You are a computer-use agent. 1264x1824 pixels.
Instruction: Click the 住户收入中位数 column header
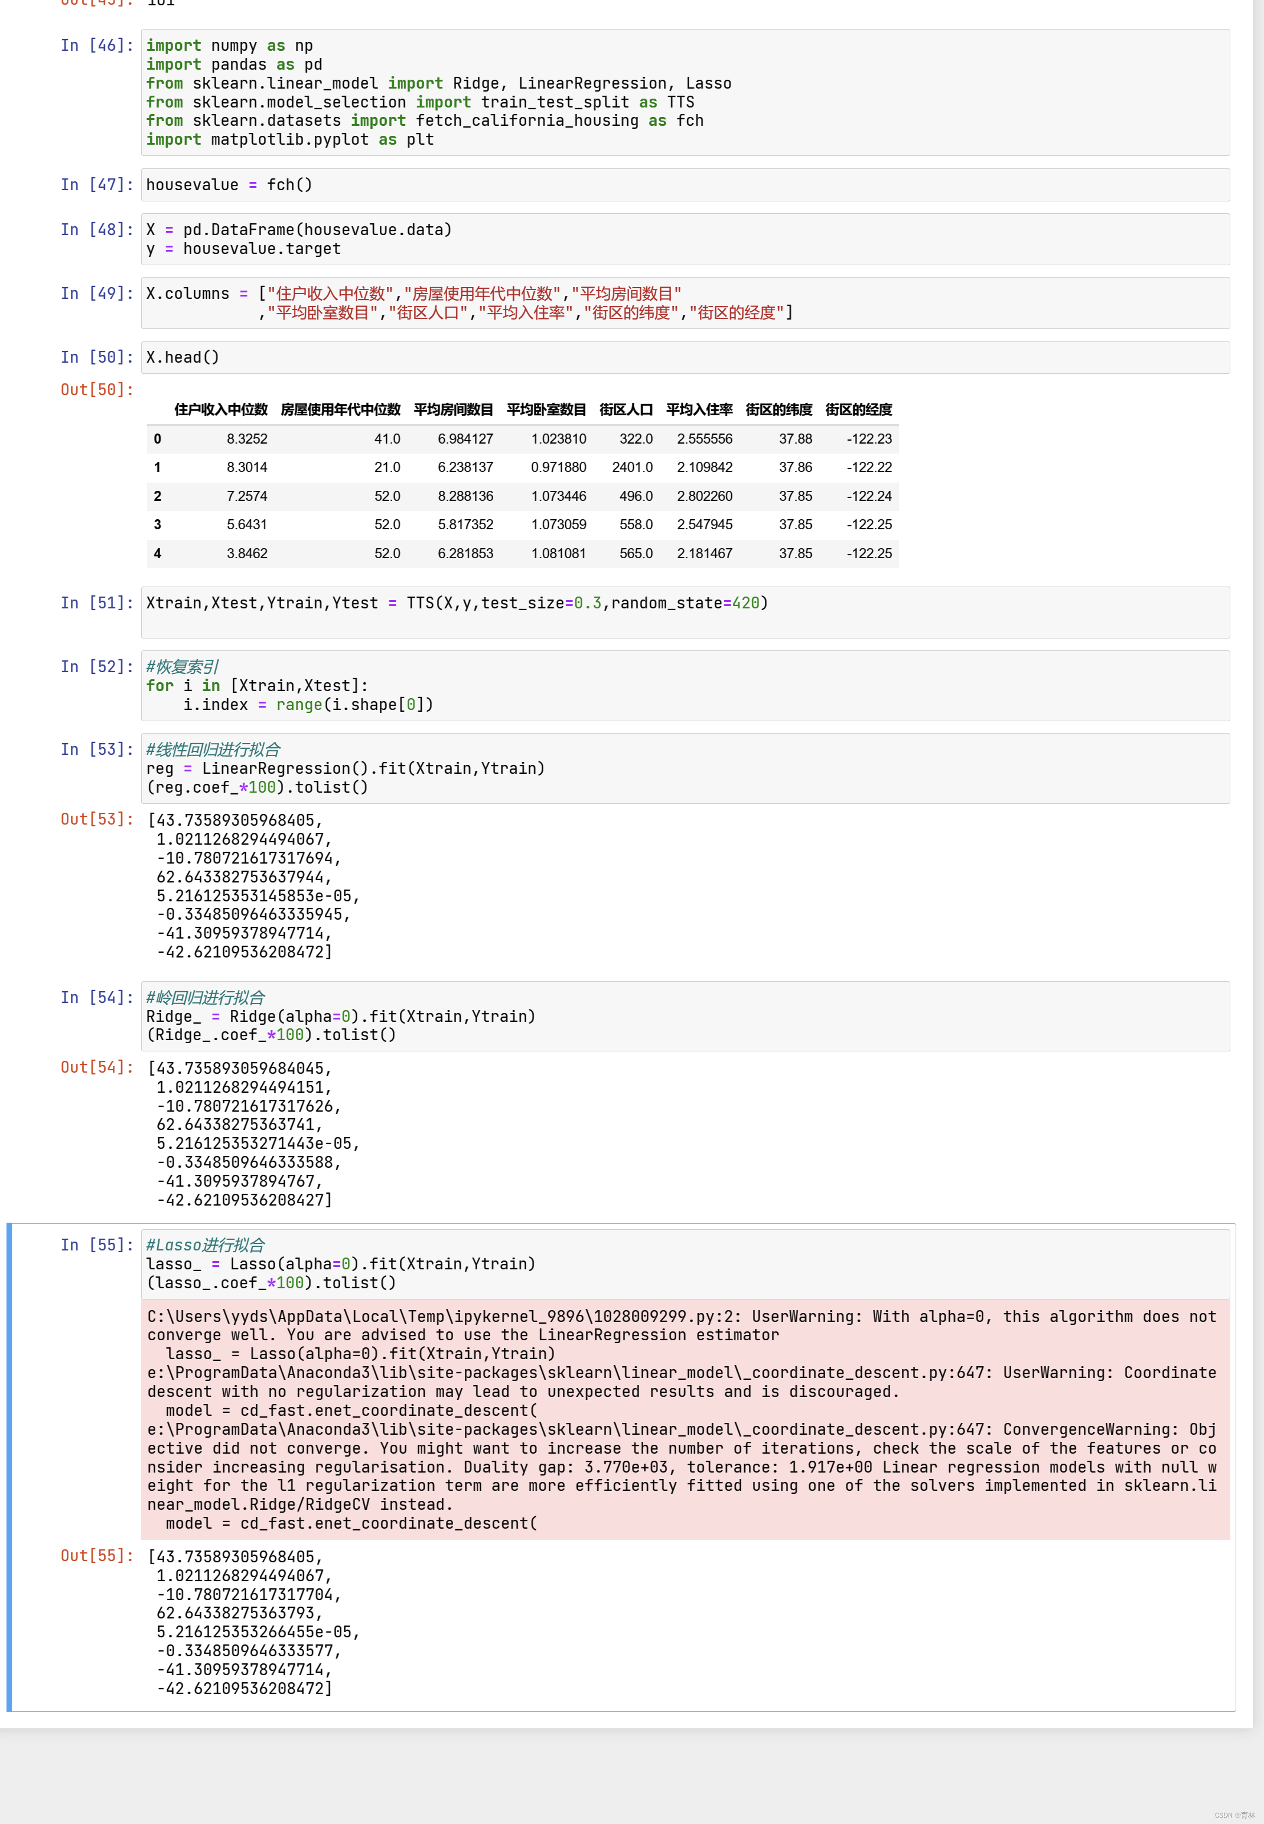click(x=221, y=409)
